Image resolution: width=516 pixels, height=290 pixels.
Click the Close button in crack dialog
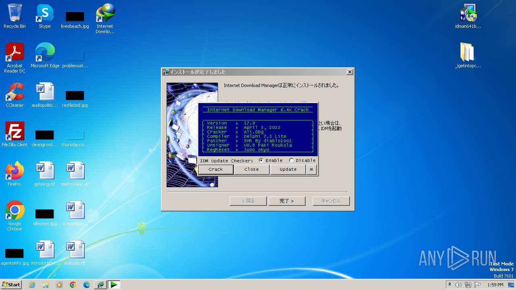click(252, 170)
